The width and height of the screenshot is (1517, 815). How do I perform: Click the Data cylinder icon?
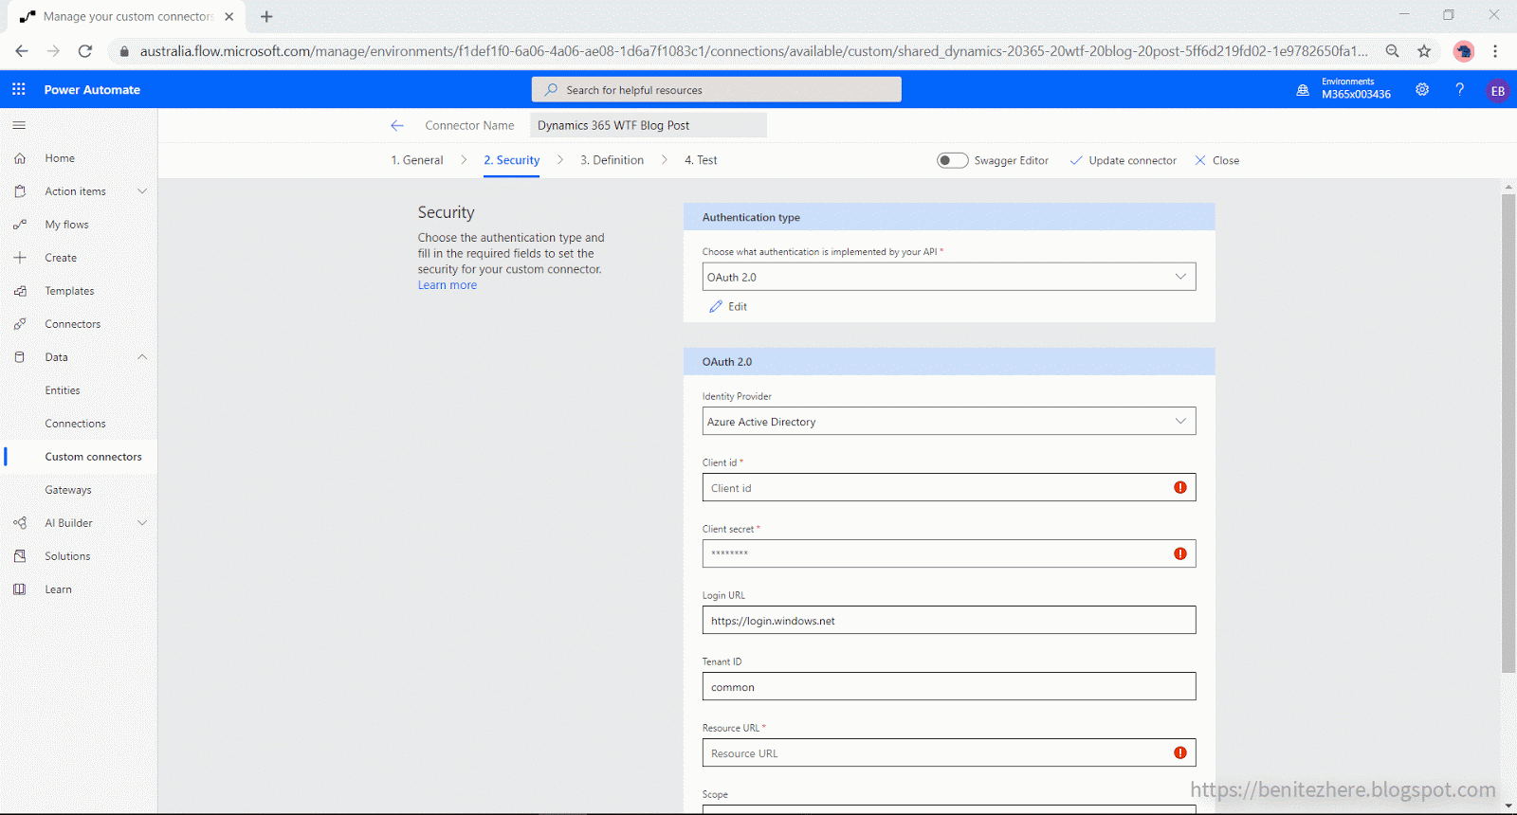pyautogui.click(x=20, y=357)
